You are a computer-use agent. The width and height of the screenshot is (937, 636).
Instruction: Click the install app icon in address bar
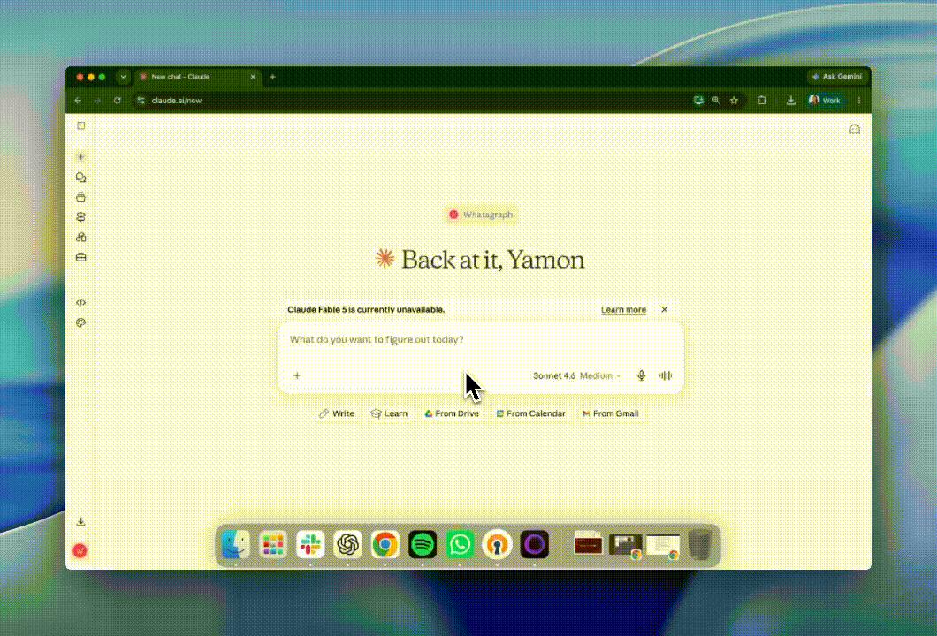pos(698,101)
